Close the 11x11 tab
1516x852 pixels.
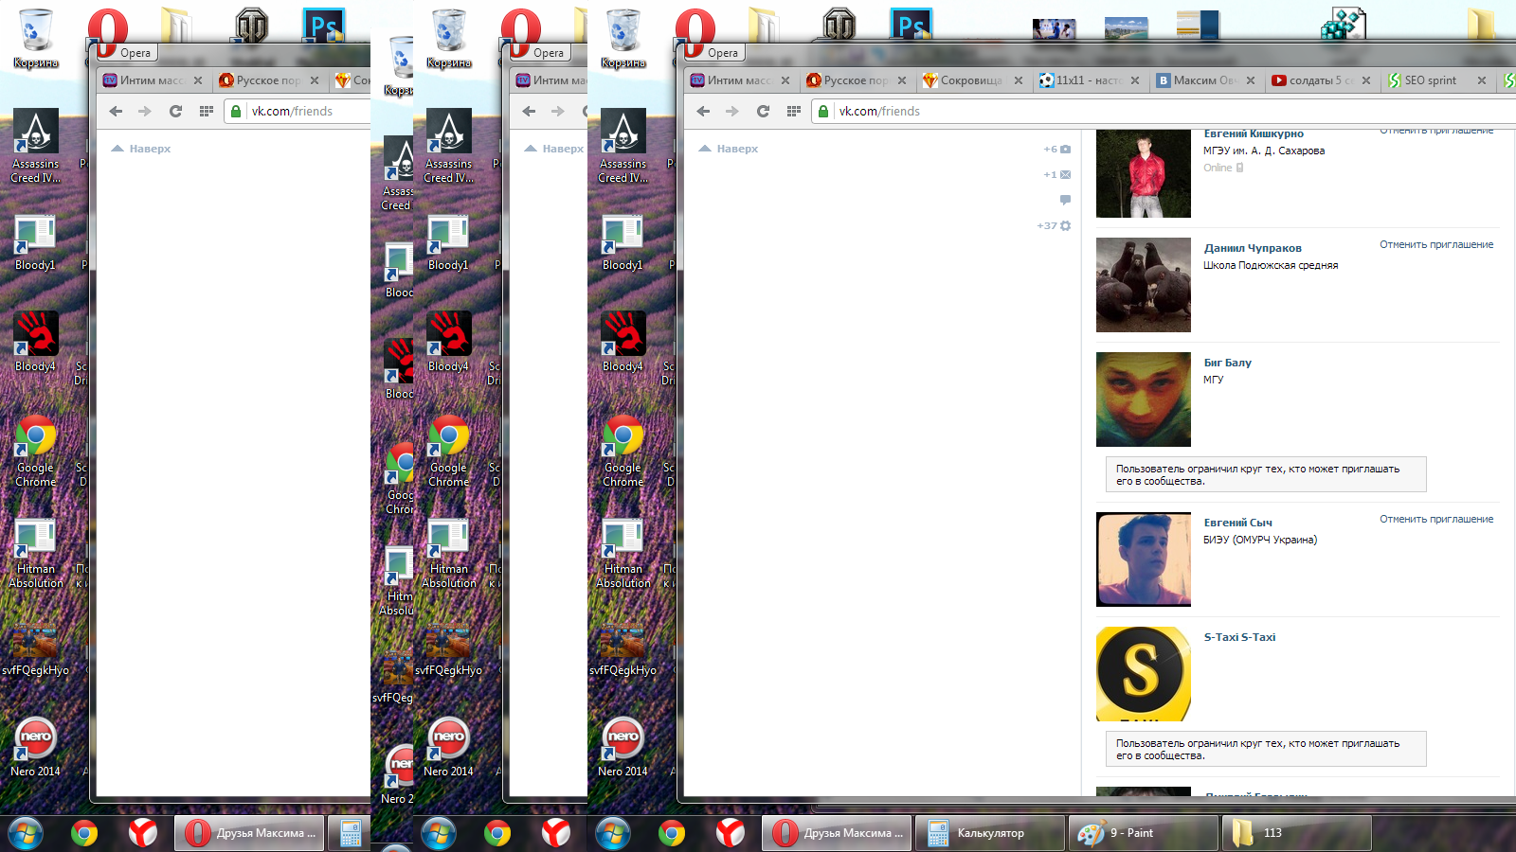tap(1135, 80)
